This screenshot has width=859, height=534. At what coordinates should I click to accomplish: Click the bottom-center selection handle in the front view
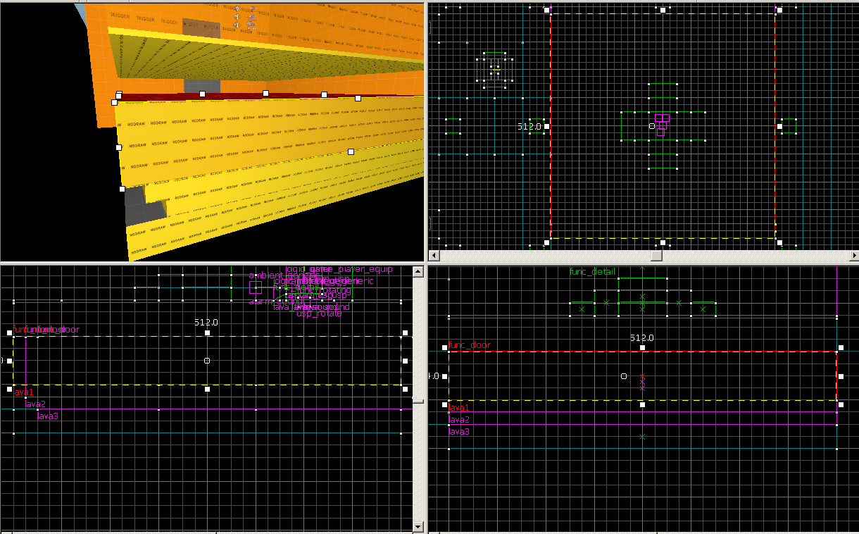[x=207, y=389]
